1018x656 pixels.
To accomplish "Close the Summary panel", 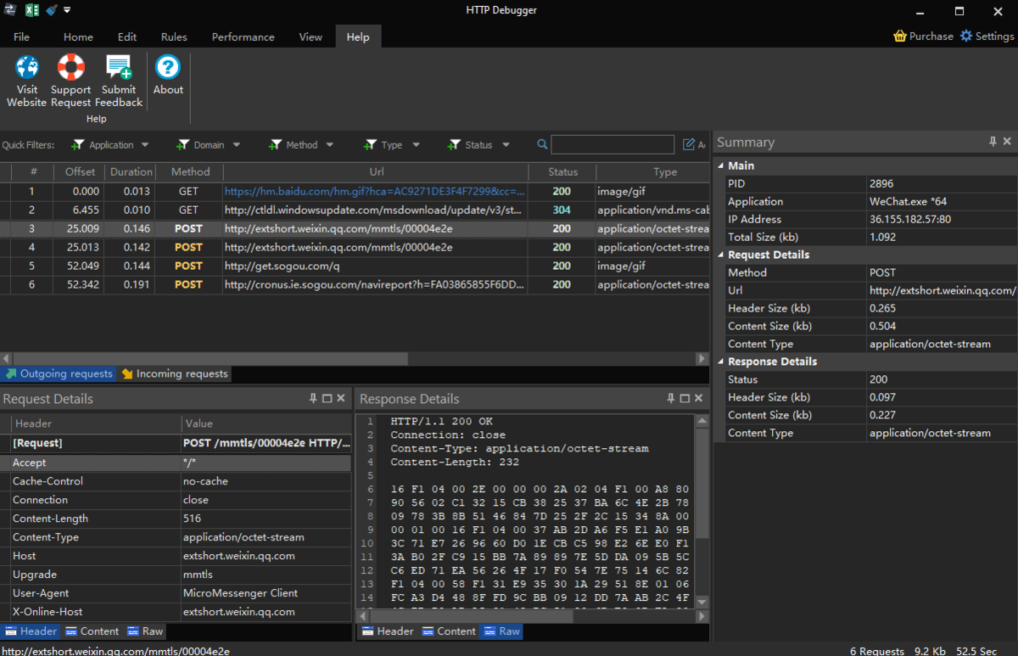I will [1007, 142].
